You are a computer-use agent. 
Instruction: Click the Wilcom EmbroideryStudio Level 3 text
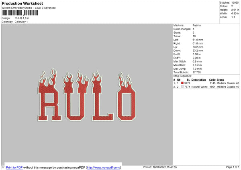(x=29, y=8)
